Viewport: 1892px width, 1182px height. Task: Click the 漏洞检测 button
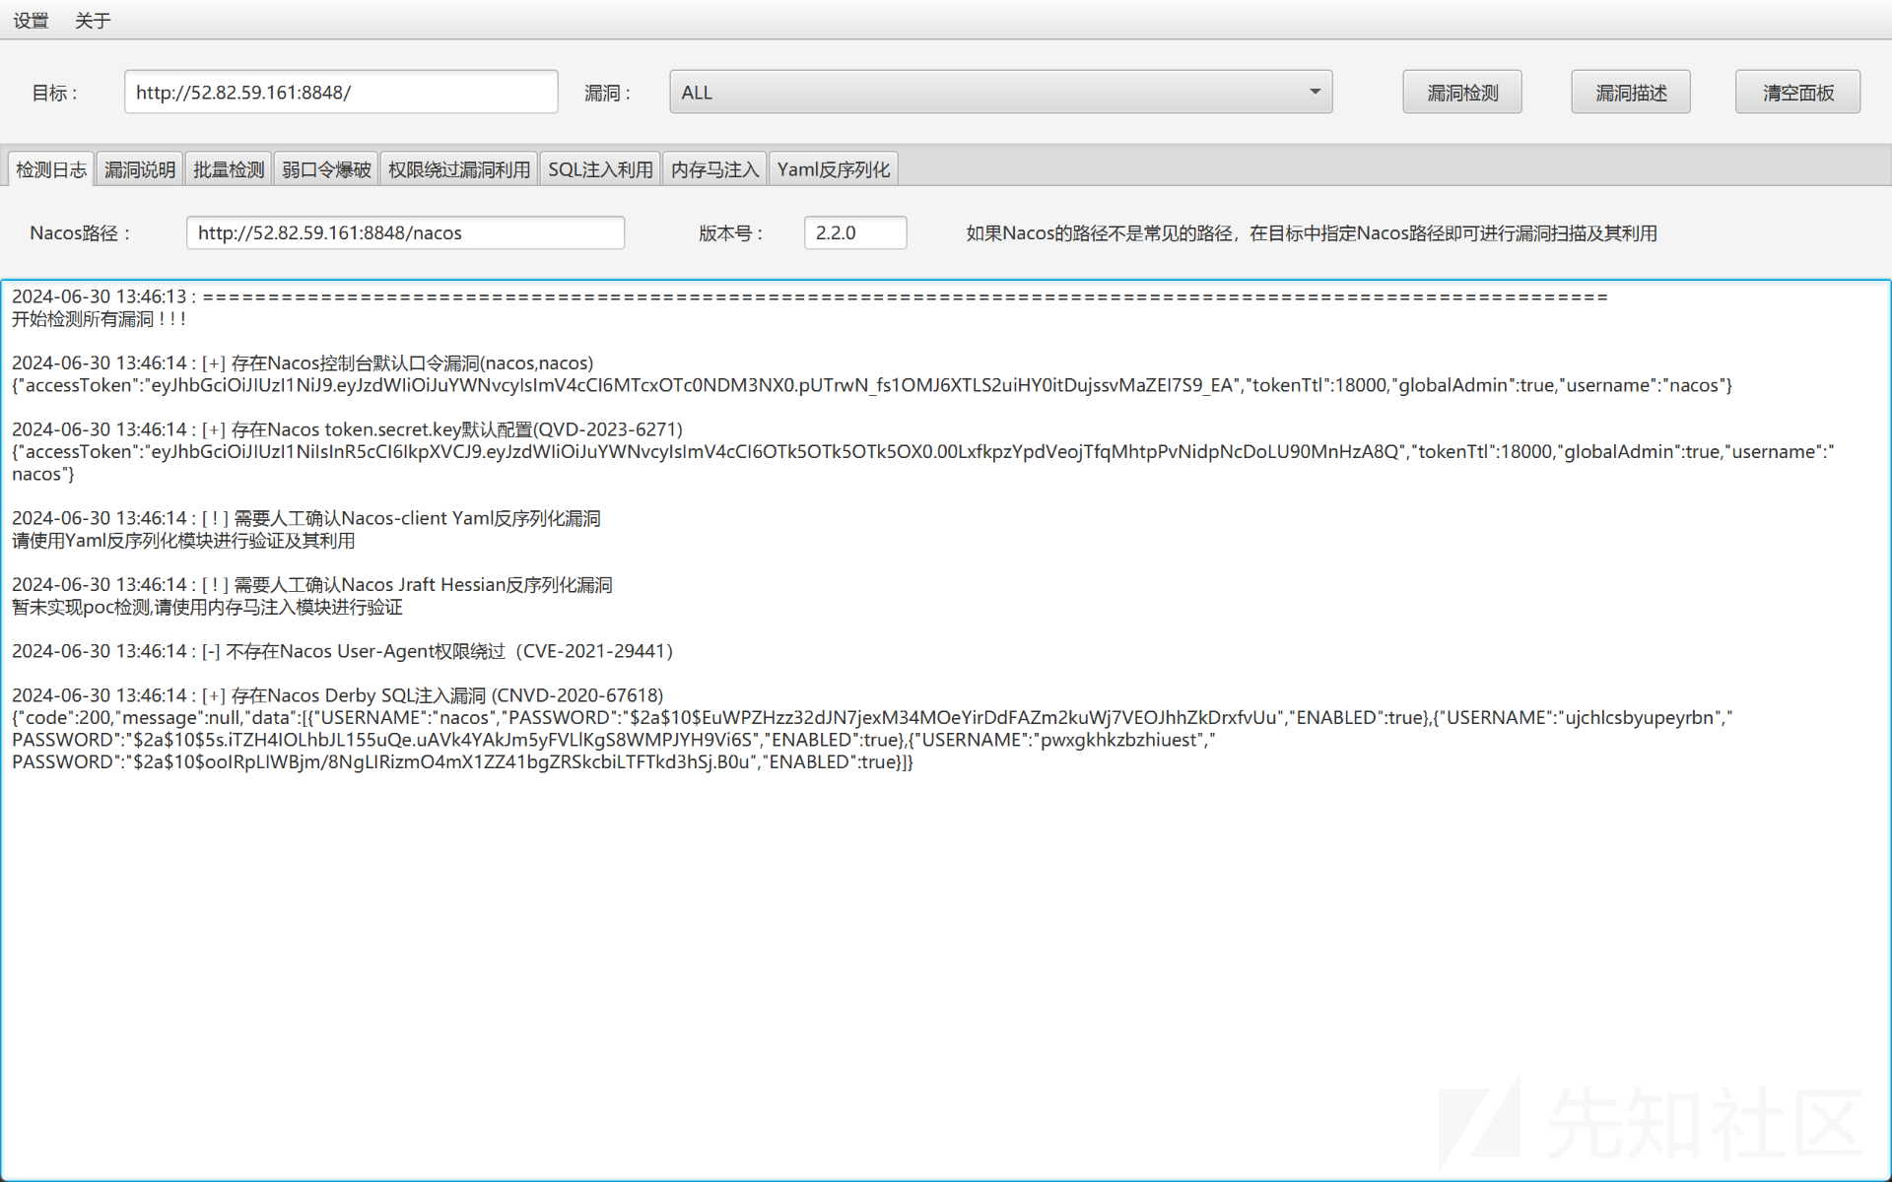(1462, 92)
